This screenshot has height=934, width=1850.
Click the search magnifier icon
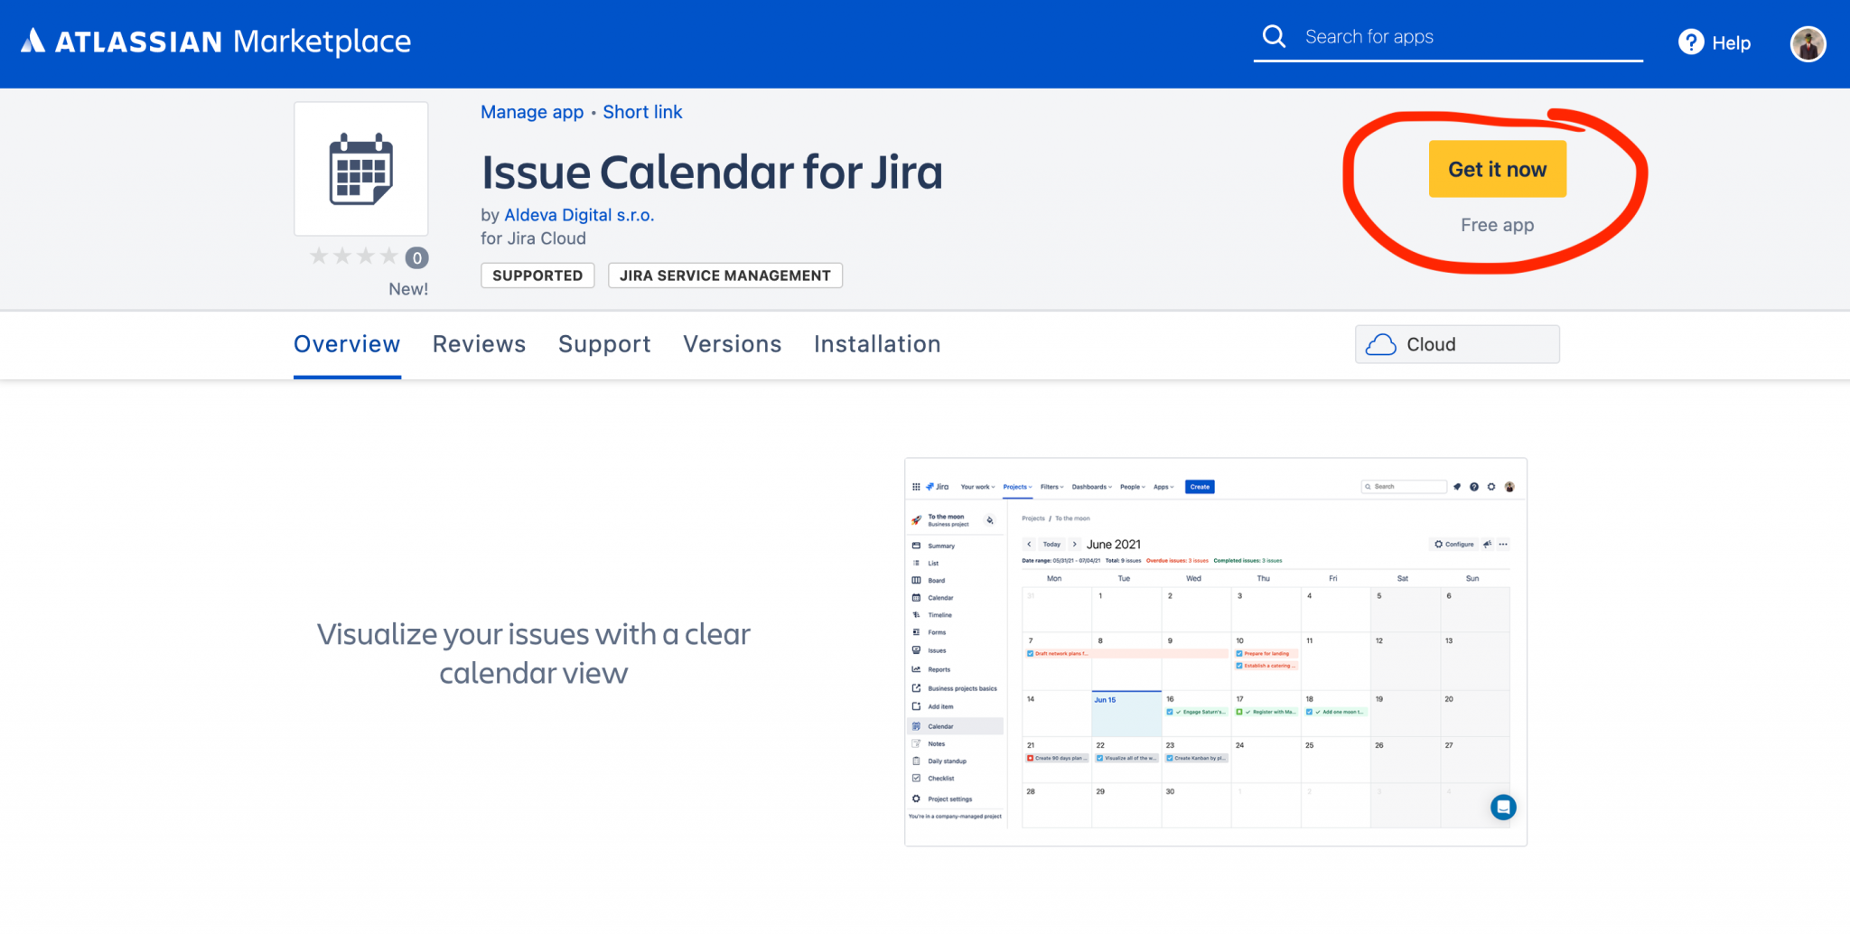[1274, 36]
